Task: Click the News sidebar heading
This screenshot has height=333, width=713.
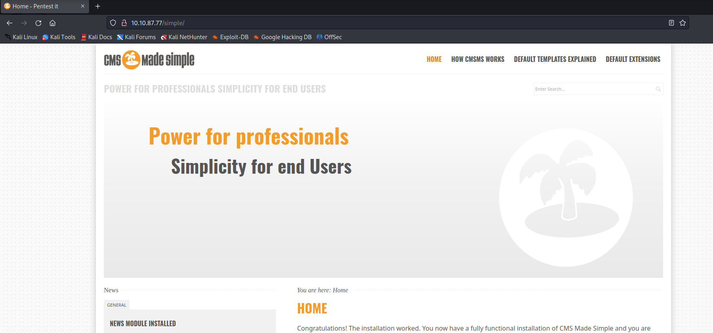Action: [x=111, y=290]
